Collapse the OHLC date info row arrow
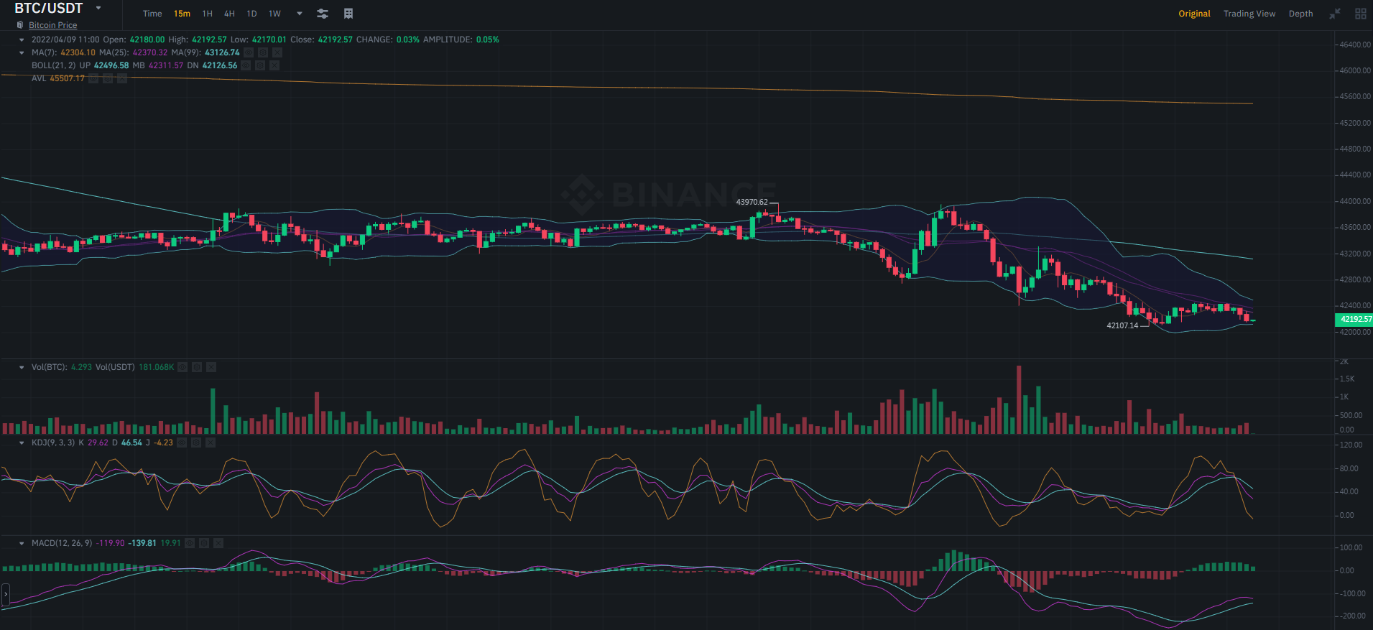The height and width of the screenshot is (630, 1373). click(x=22, y=40)
